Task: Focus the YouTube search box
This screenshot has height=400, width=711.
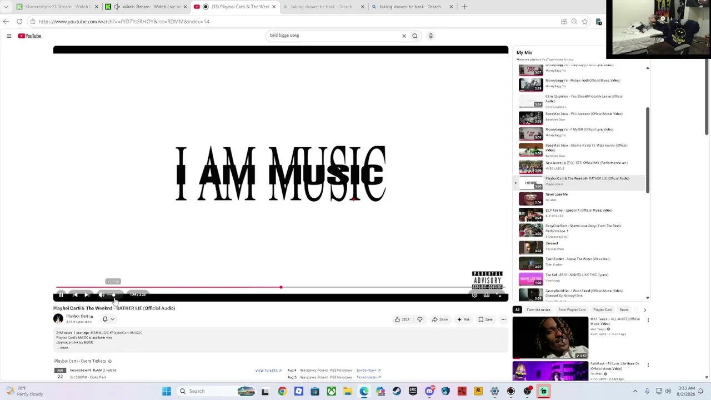Action: (333, 36)
